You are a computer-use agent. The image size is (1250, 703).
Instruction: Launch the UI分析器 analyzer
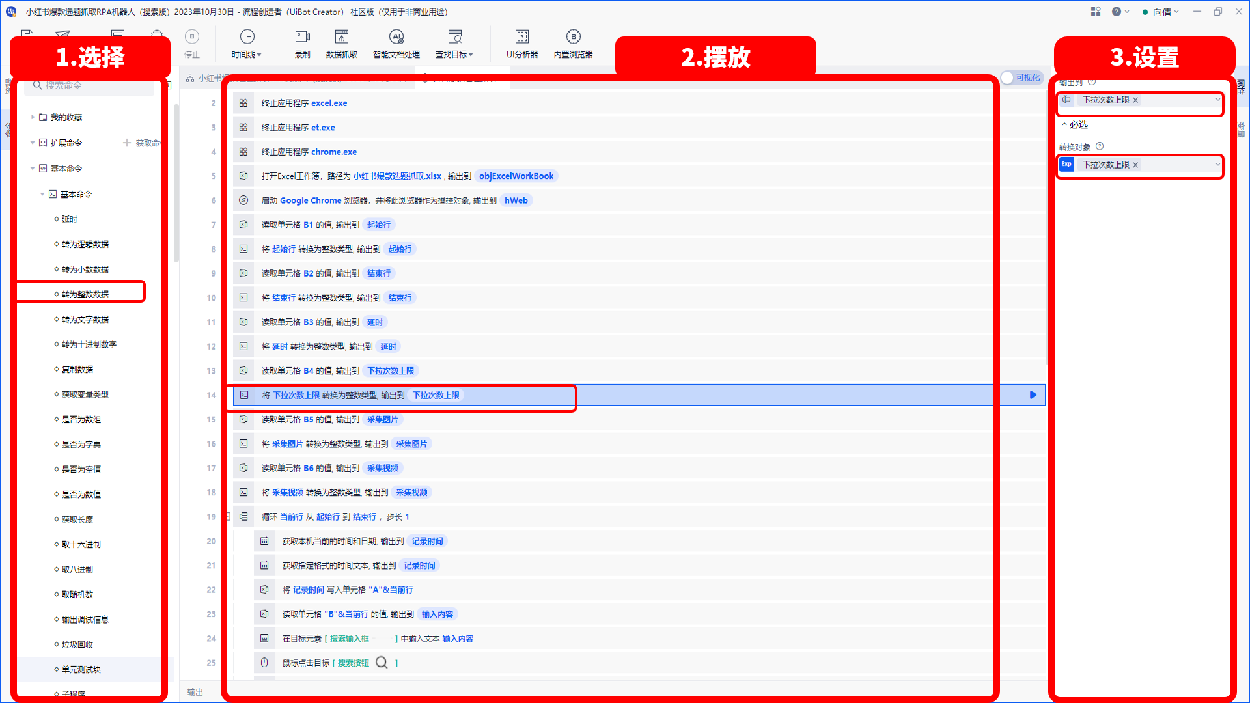pos(522,44)
